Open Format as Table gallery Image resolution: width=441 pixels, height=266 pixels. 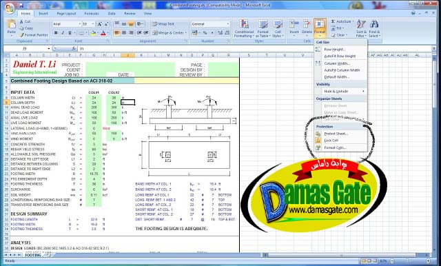tap(263, 28)
